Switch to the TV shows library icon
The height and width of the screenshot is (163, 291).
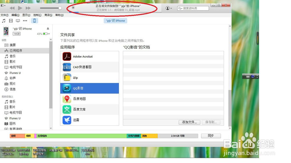(18, 21)
